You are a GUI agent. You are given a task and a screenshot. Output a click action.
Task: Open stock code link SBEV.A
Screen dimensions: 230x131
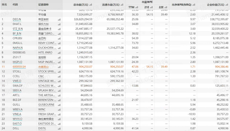pos(17,90)
